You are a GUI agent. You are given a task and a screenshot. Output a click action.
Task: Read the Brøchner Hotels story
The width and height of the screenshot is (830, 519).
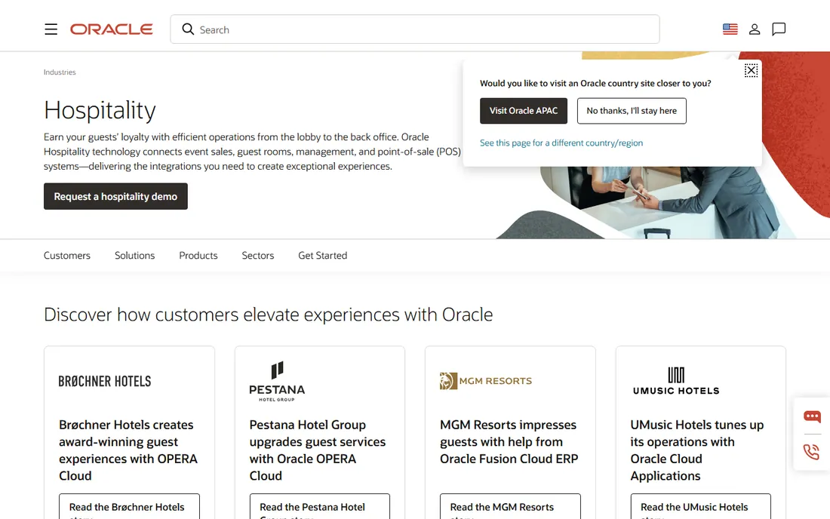point(129,507)
